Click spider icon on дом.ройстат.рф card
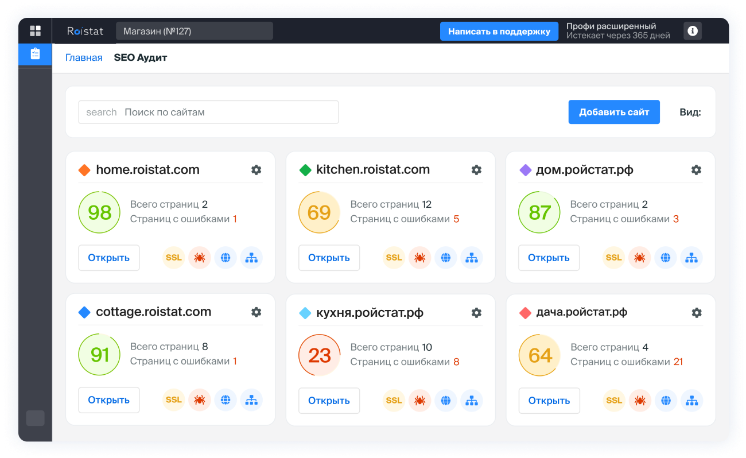The image size is (746, 458). (640, 258)
